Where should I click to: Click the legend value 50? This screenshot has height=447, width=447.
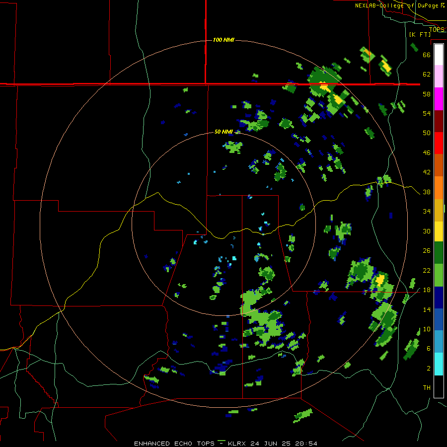pyautogui.click(x=427, y=133)
